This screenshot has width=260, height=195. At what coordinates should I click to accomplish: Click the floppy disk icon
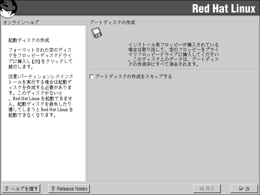(x=96, y=33)
